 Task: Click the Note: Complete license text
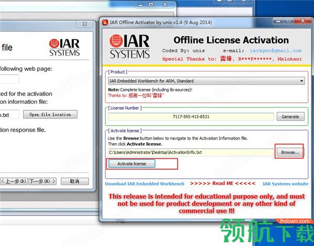pos(150,90)
